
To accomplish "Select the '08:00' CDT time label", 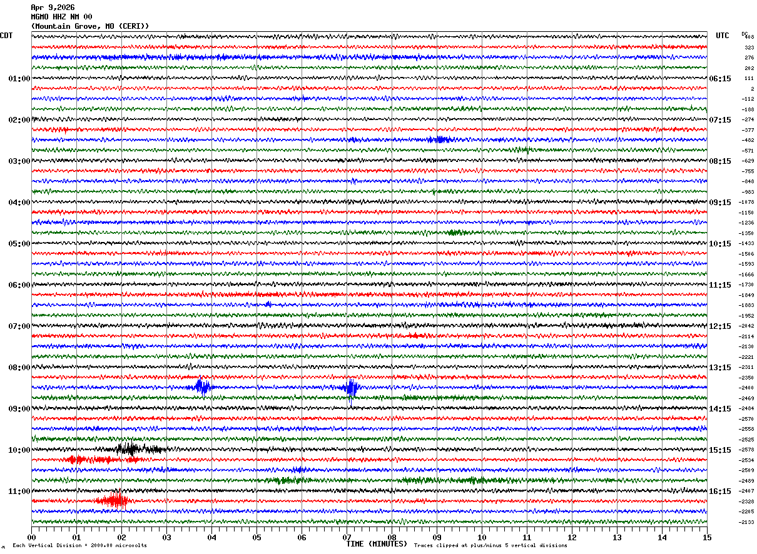I will click(x=19, y=368).
